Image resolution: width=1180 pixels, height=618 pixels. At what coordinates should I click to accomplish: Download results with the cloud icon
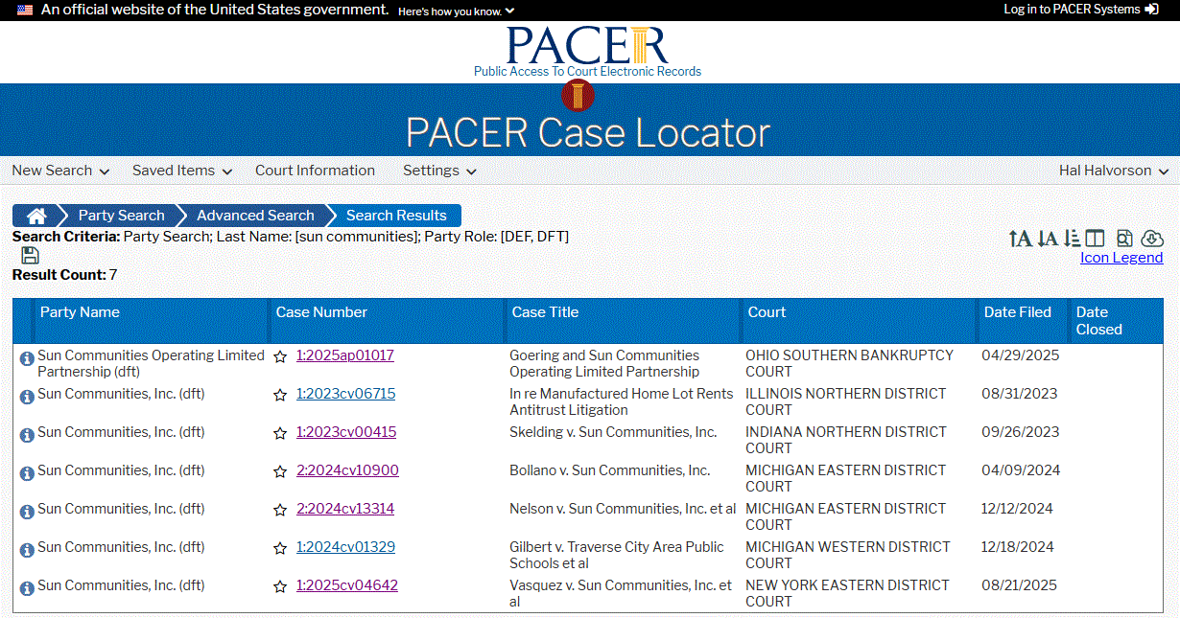pos(1152,239)
